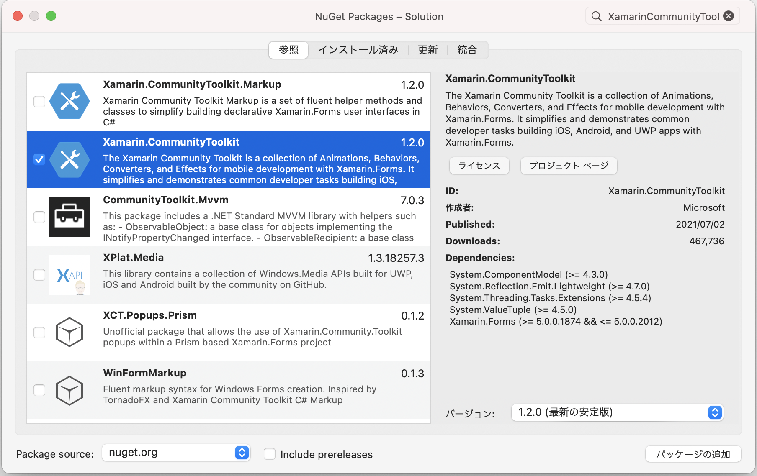Click the red close window button

click(x=18, y=16)
